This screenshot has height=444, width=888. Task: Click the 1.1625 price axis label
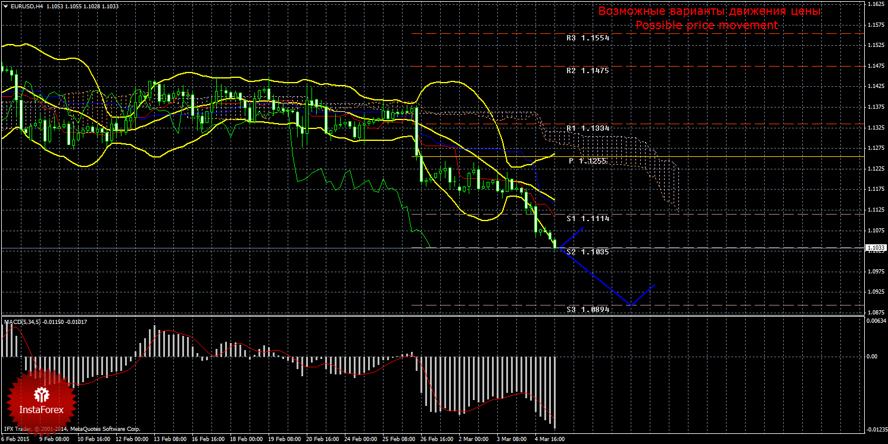click(x=875, y=4)
